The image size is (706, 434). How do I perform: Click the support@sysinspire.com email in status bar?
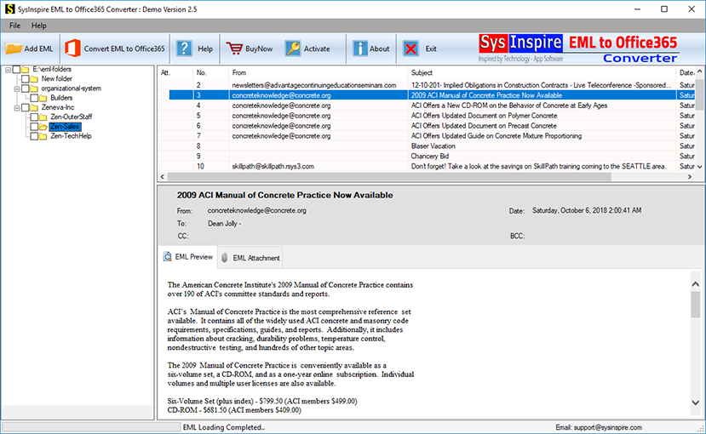coord(607,427)
